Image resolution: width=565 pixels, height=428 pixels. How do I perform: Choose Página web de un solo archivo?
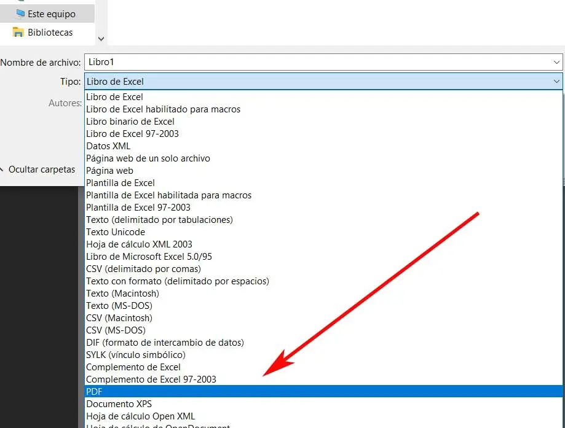click(323, 158)
